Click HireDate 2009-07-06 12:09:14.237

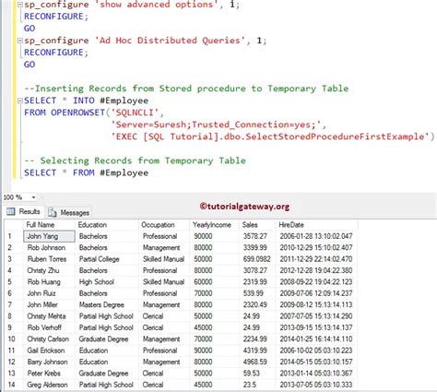316,293
